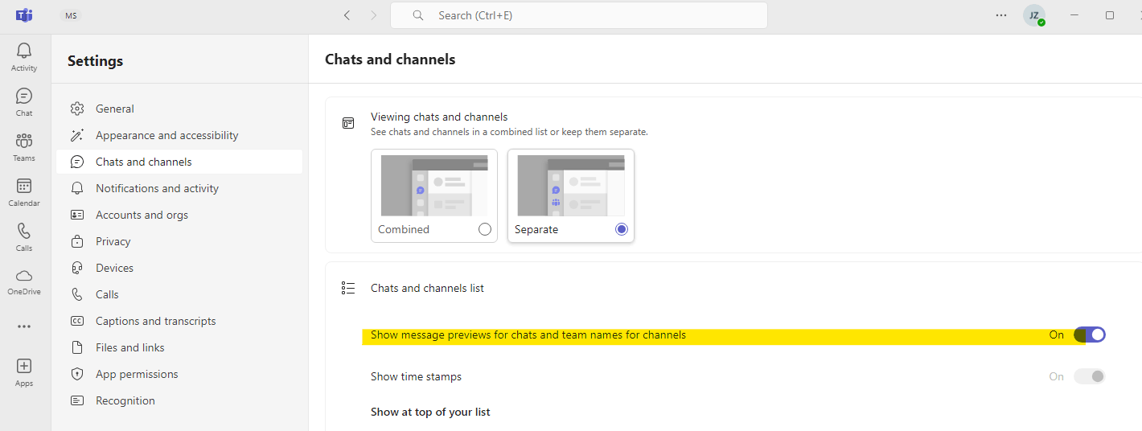This screenshot has width=1142, height=431.
Task: Click the Devices headset icon
Action: coord(77,268)
